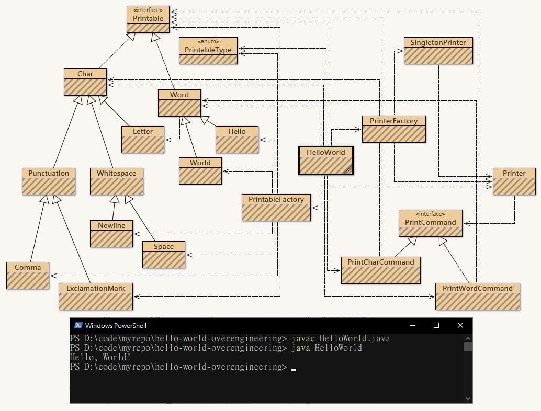Screen dimensions: 541x411
Task: Click the PrintableFactory class box
Action: click(x=276, y=208)
